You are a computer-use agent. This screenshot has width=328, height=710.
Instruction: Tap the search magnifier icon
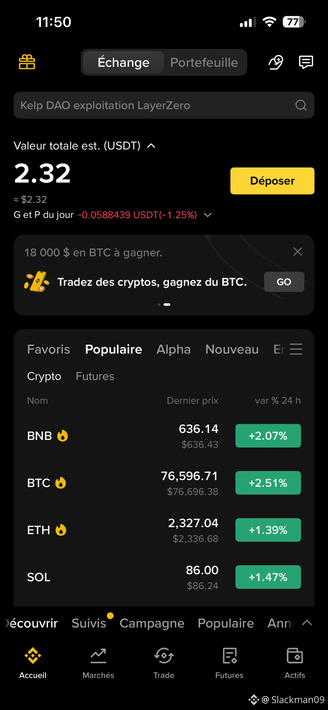pos(301,105)
